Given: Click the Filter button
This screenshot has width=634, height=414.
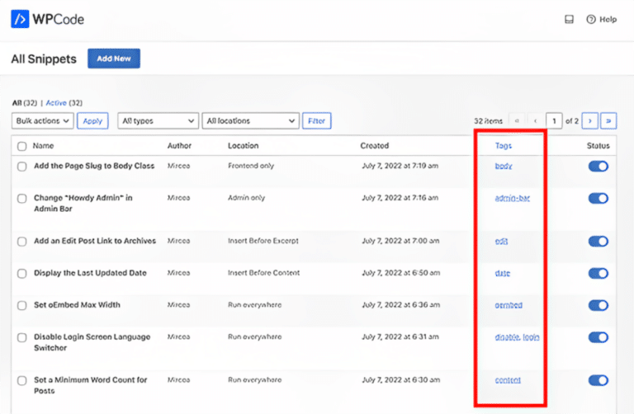Looking at the screenshot, I should tap(316, 121).
